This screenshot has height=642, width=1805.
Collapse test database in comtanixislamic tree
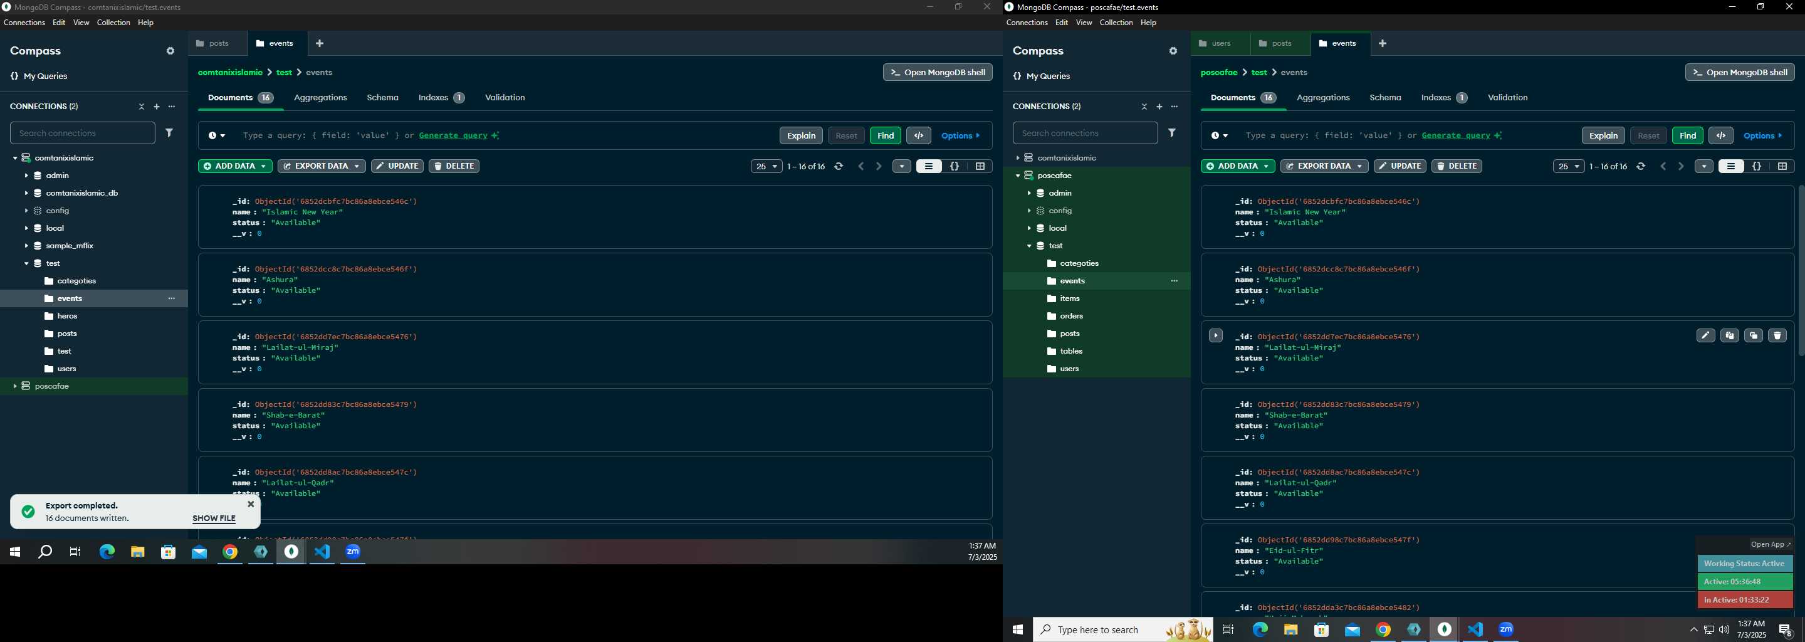click(x=26, y=263)
